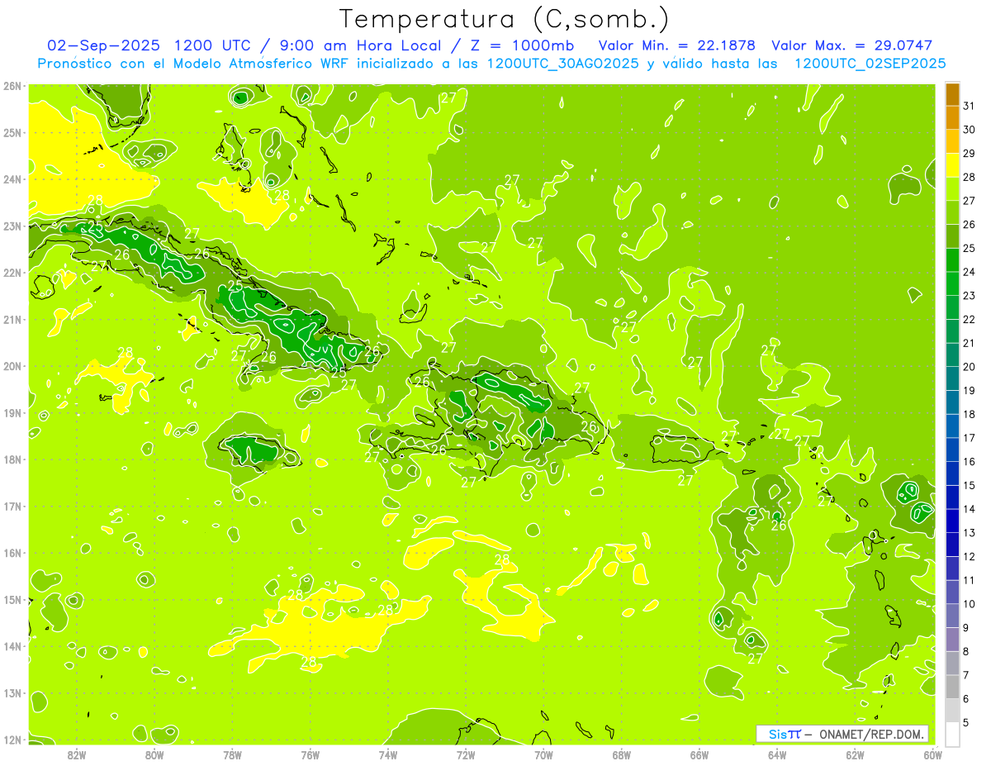Click latitude axis label "12N"
Image resolution: width=991 pixels, height=766 pixels.
[x=12, y=740]
